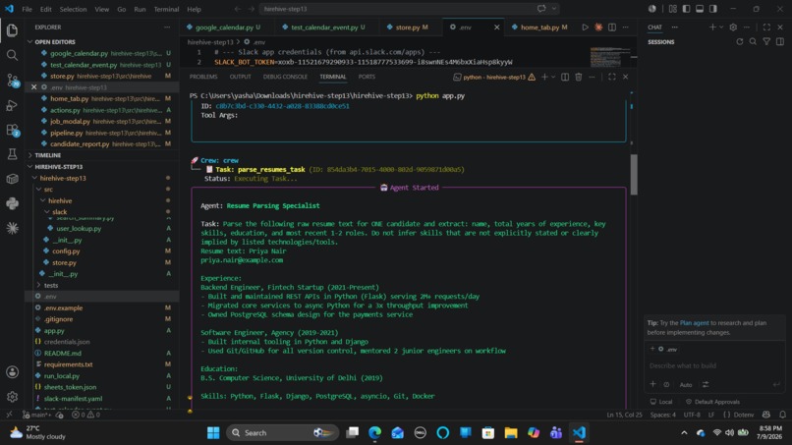This screenshot has width=792, height=445.
Task: Search the chat sessions
Action: (x=753, y=42)
